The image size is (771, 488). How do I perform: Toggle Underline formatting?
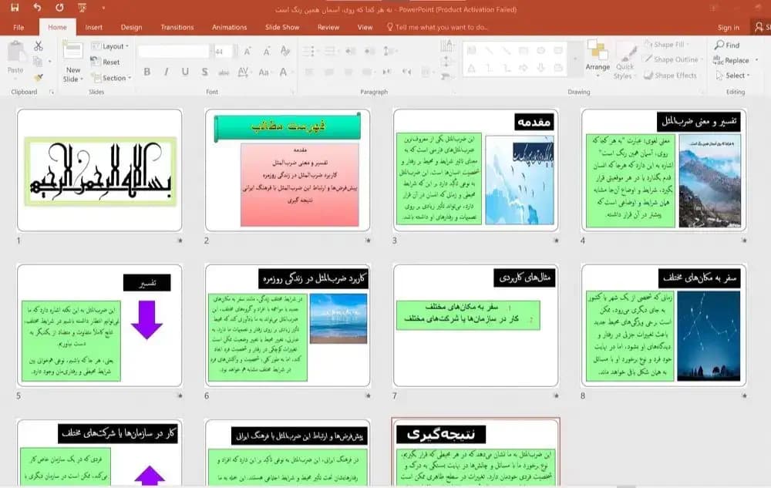point(185,72)
